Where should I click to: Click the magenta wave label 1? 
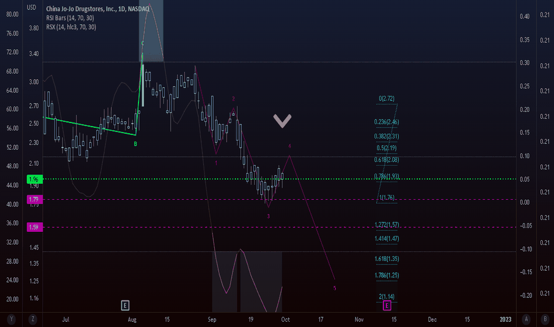click(x=216, y=163)
